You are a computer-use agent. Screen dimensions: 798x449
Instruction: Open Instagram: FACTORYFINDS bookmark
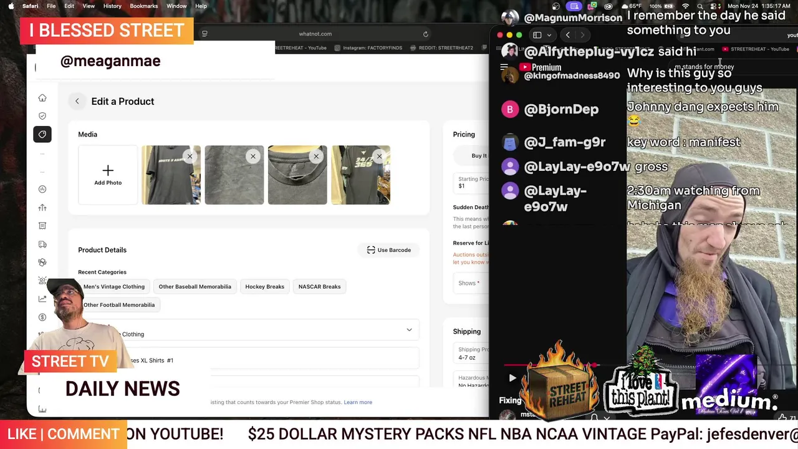[x=369, y=48]
